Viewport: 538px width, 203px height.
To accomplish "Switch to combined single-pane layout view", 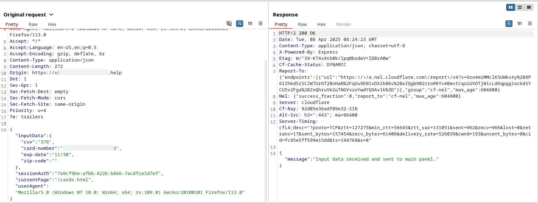I will pyautogui.click(x=529, y=7).
